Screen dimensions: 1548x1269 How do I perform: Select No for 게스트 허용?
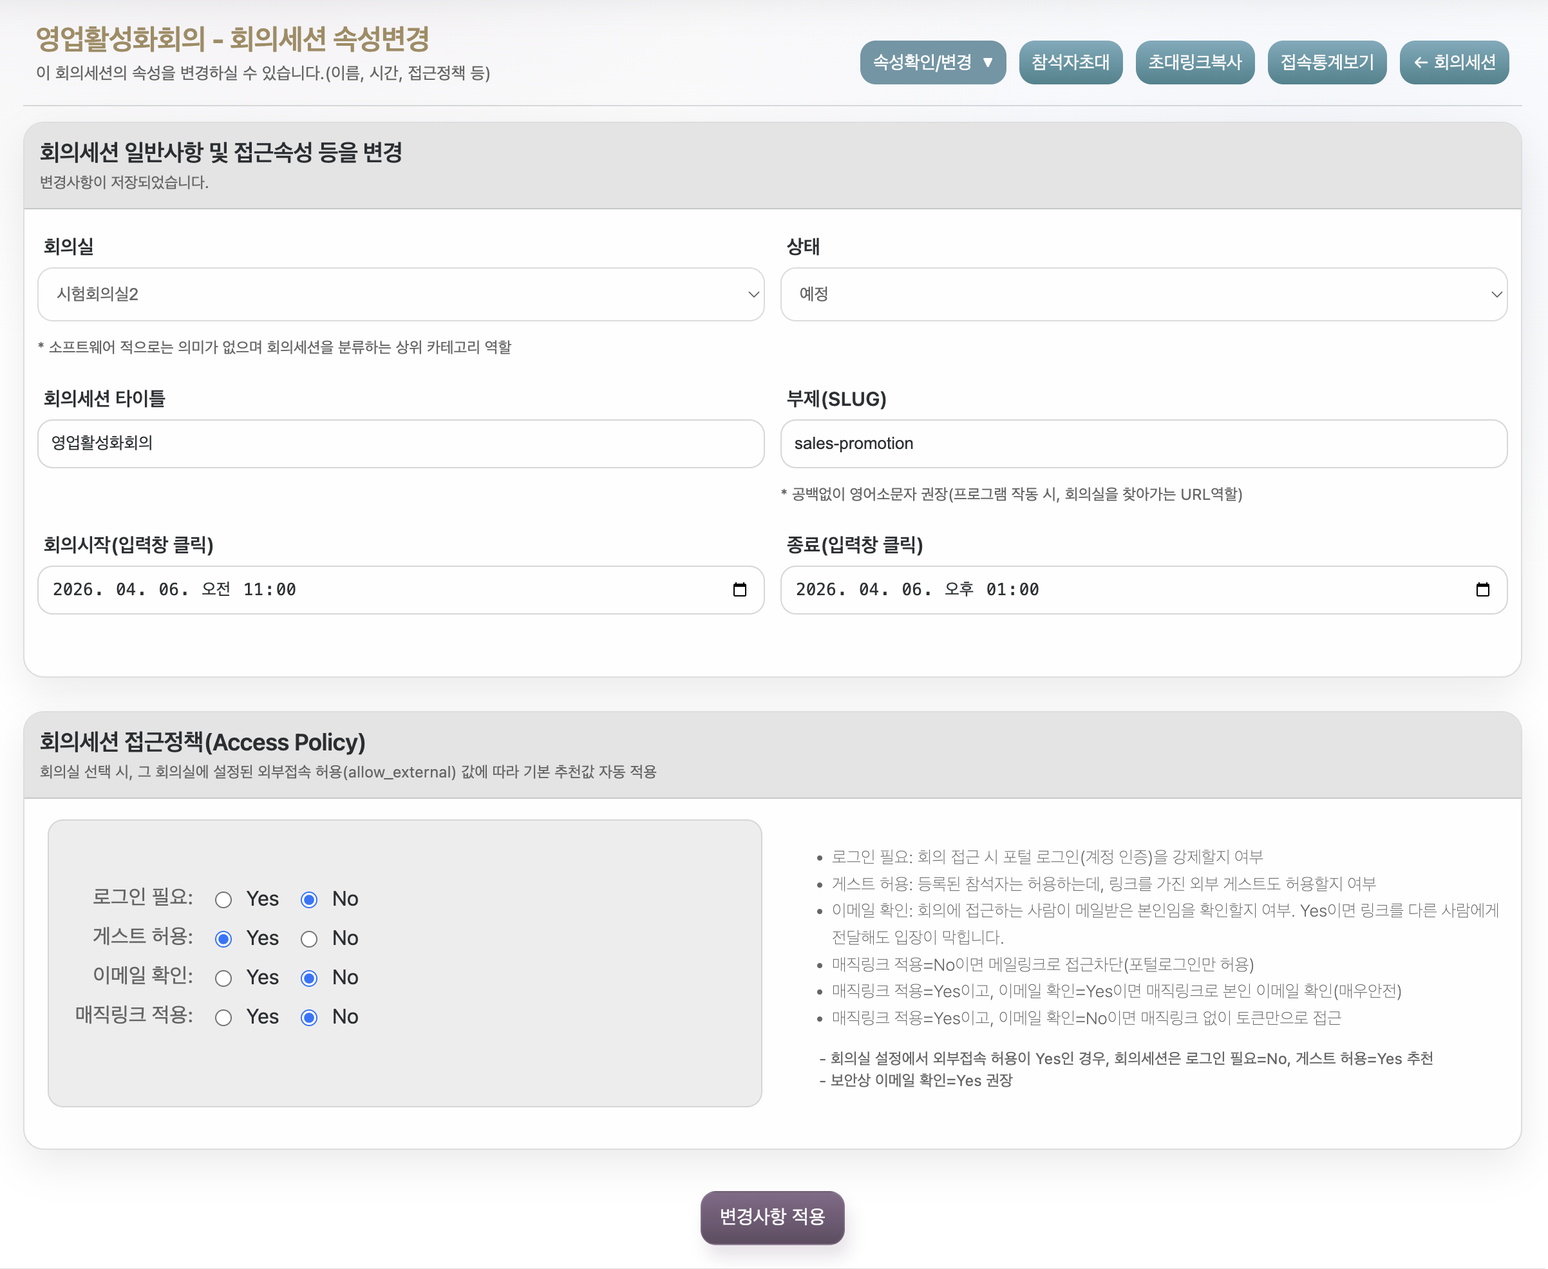(309, 939)
